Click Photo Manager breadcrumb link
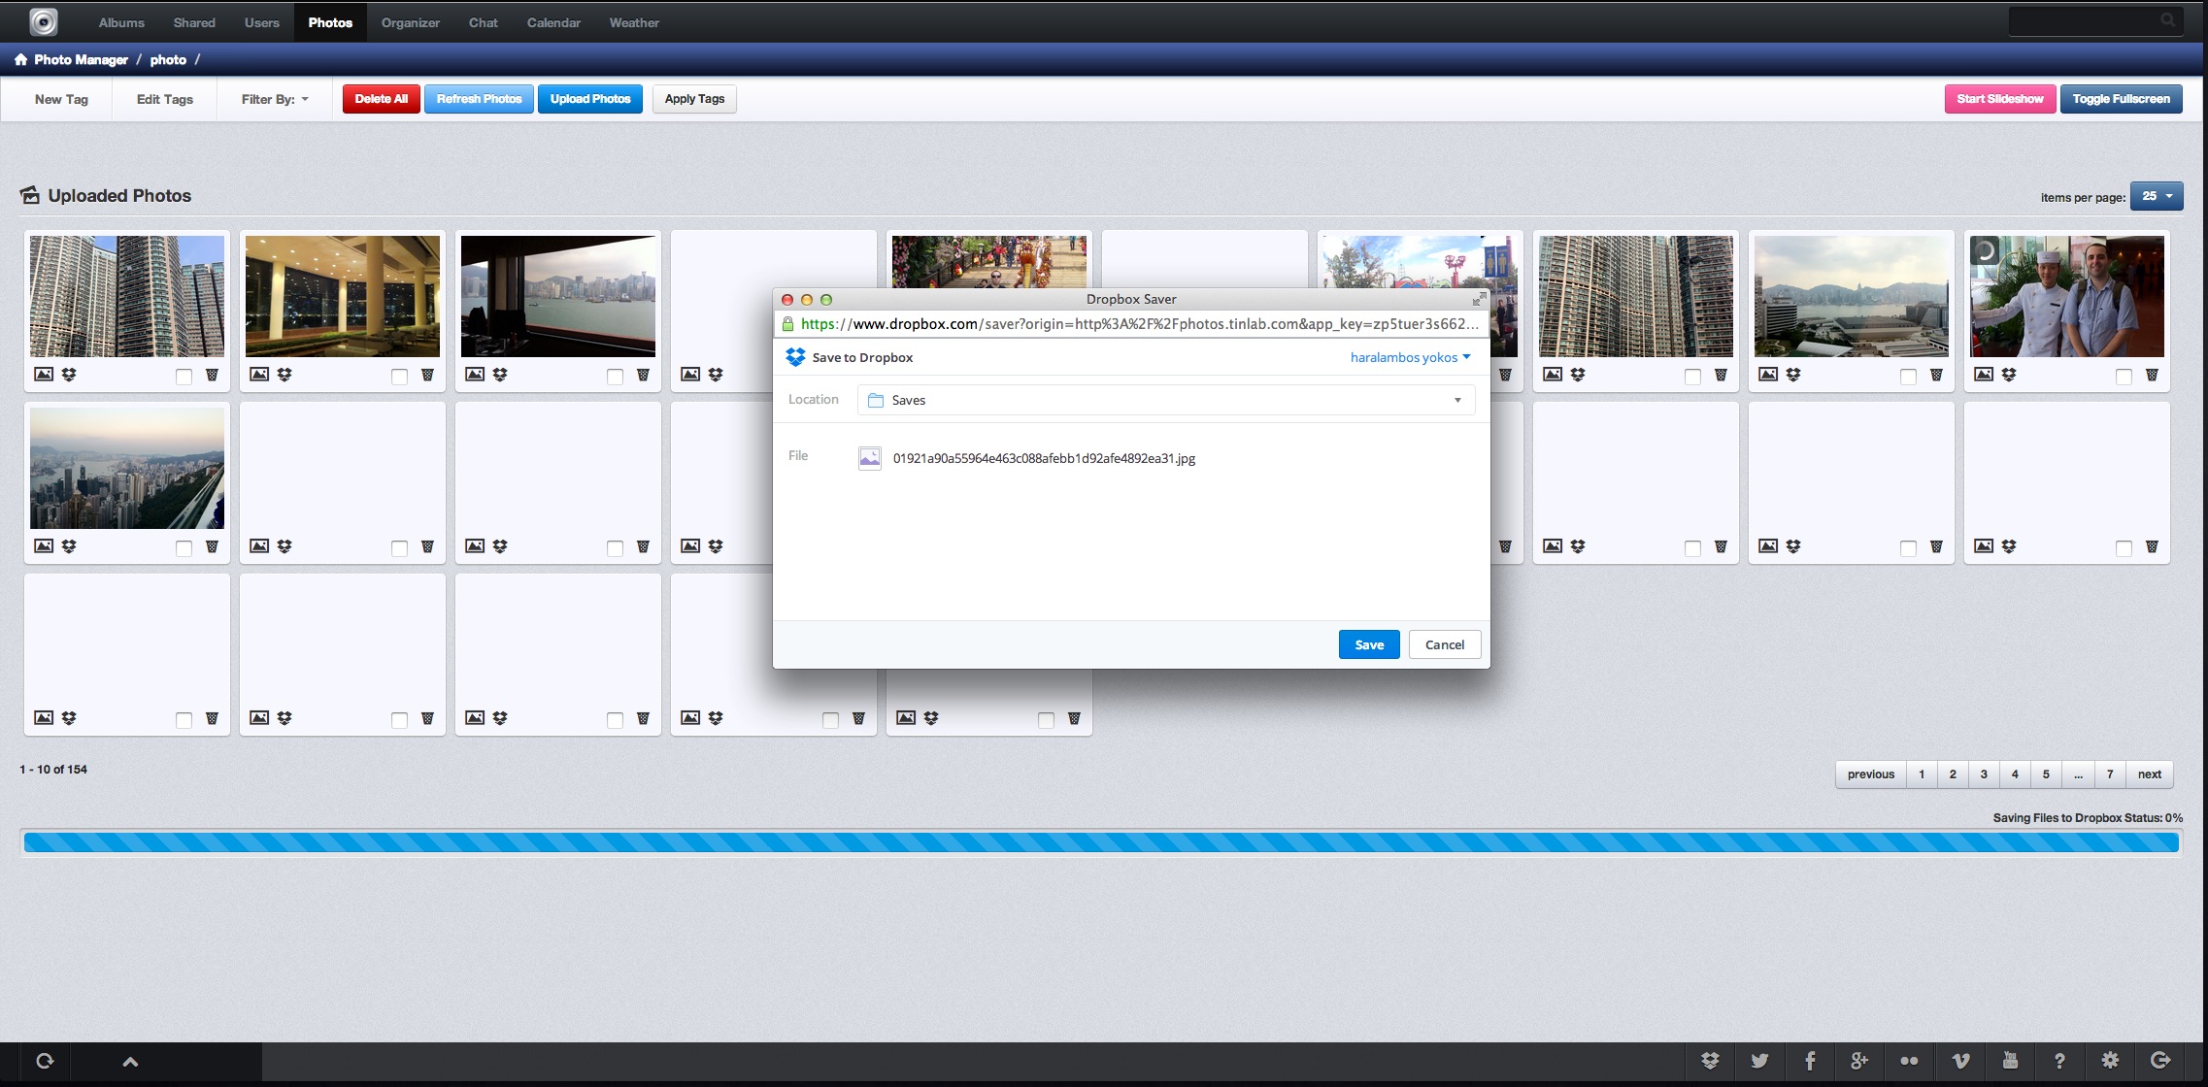2208x1087 pixels. tap(81, 59)
